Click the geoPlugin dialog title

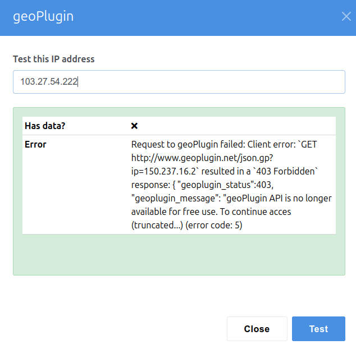click(x=43, y=16)
